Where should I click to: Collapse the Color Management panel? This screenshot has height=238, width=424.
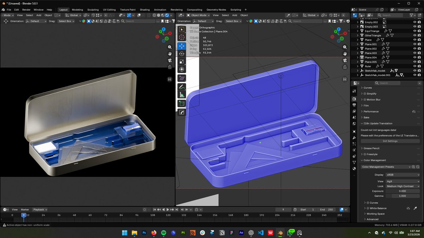(x=362, y=160)
